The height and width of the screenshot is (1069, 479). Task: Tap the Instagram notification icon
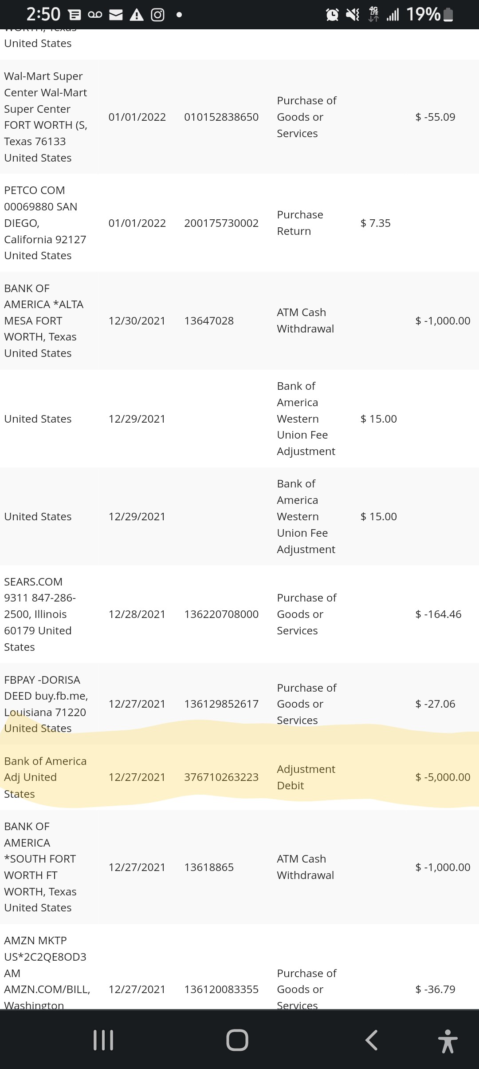tap(157, 14)
